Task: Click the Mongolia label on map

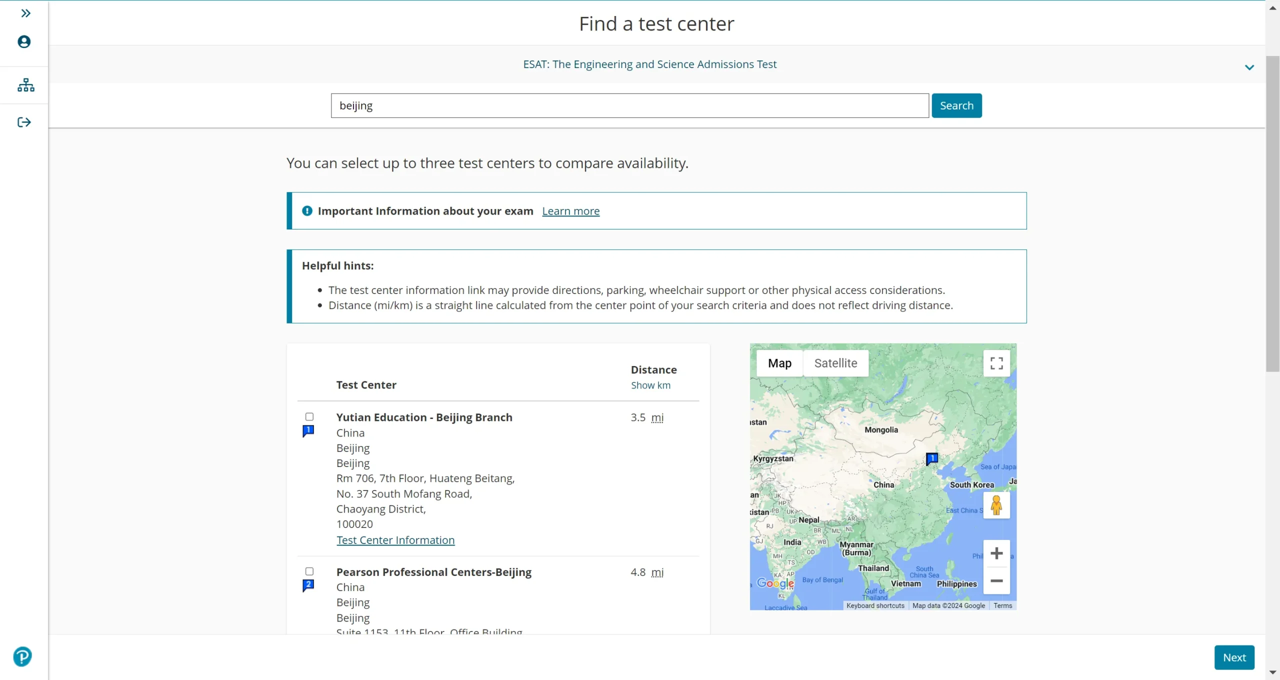Action: pyautogui.click(x=881, y=430)
